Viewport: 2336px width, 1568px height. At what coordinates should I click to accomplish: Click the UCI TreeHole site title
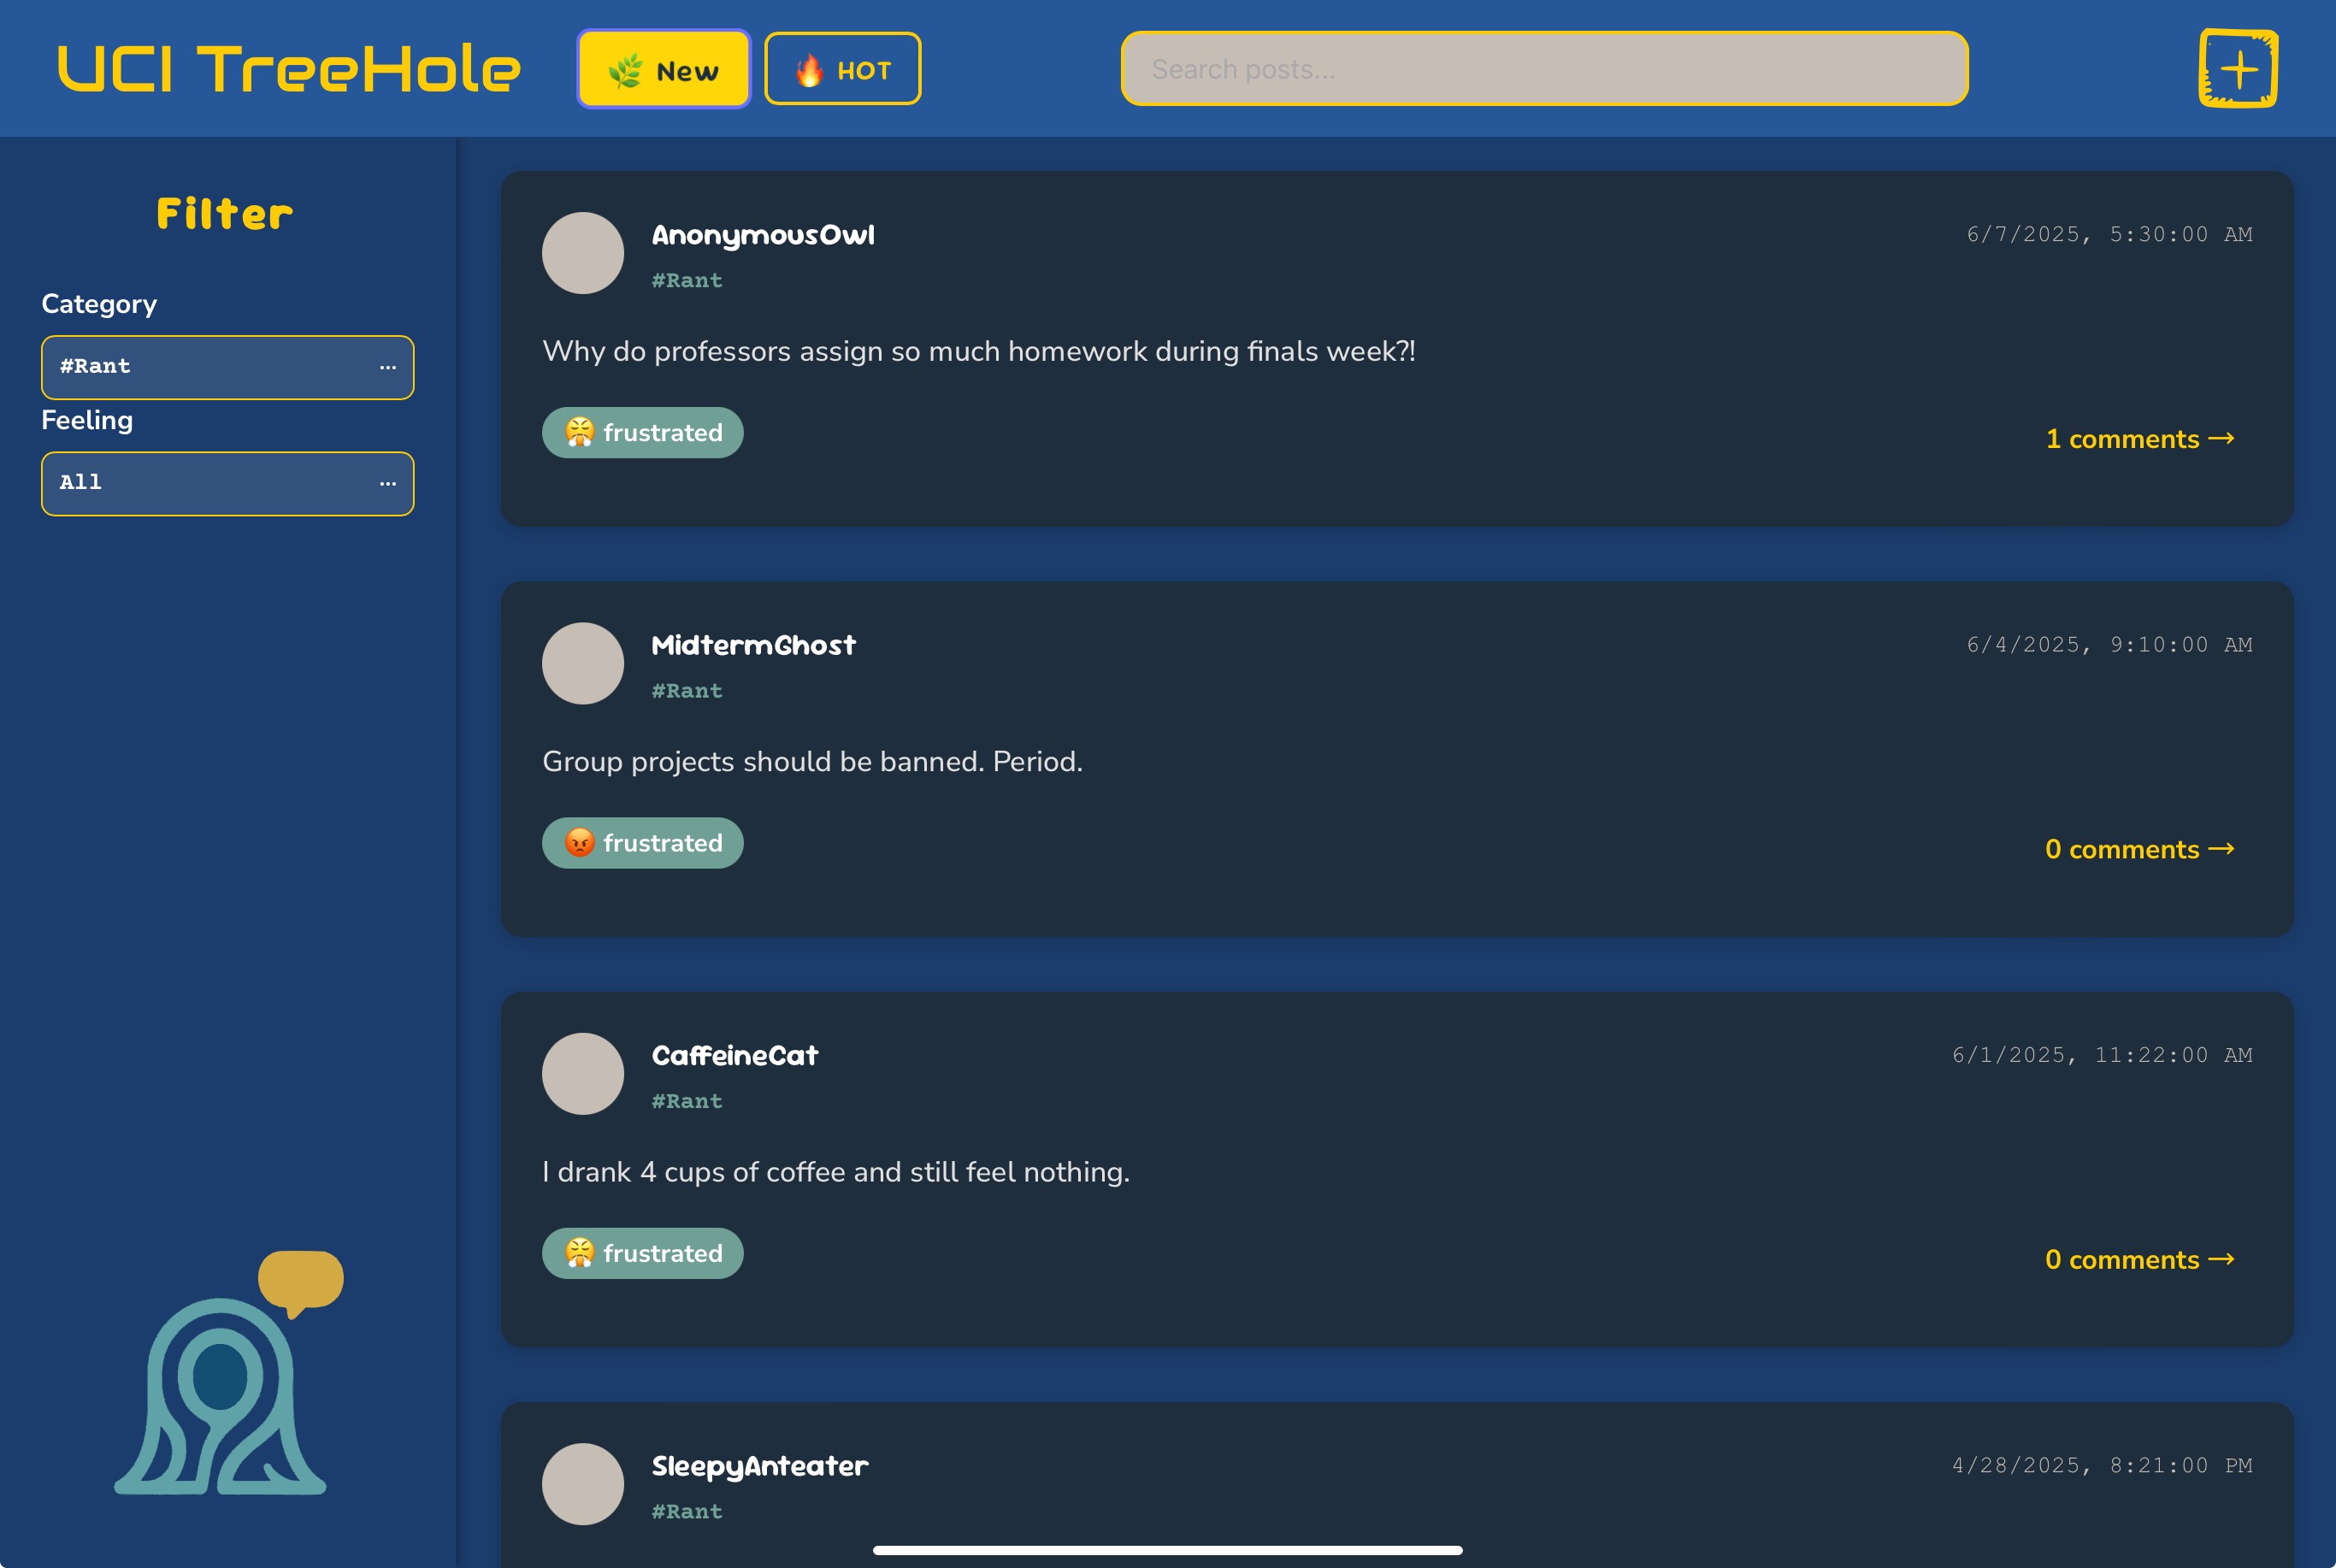point(289,69)
